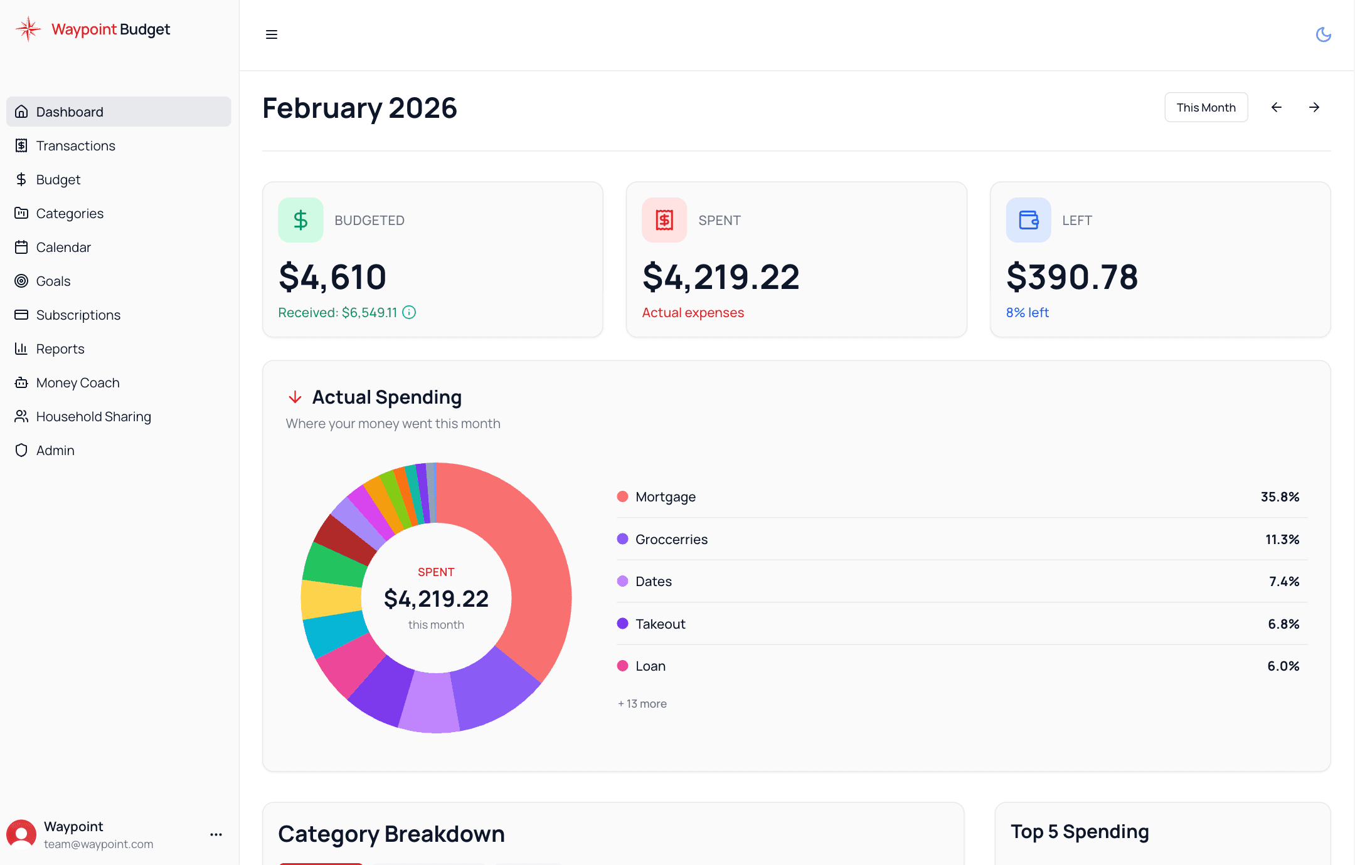
Task: Expand the hidden categories via '+ 13 more'
Action: (x=642, y=703)
